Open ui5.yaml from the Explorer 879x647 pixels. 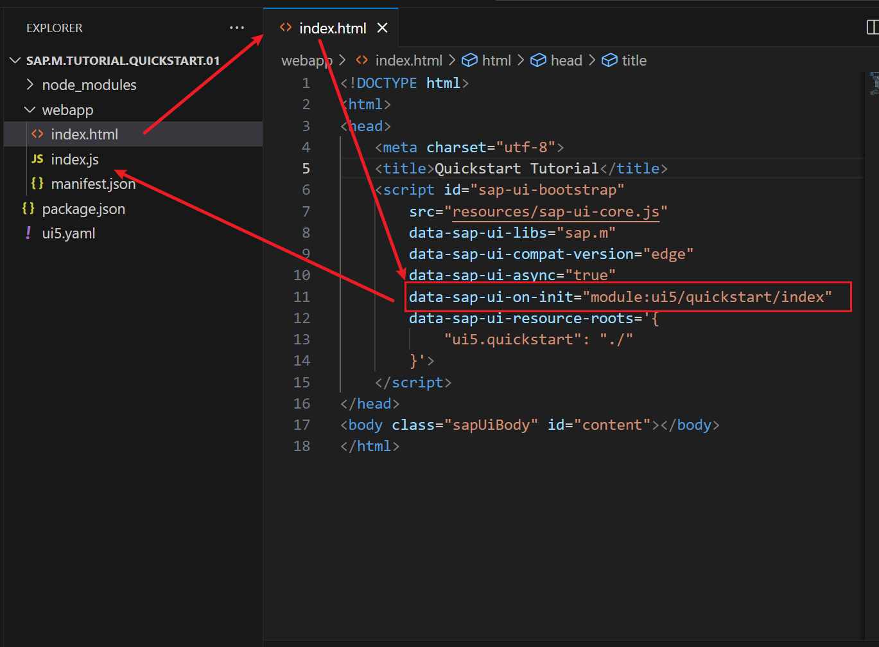[69, 233]
